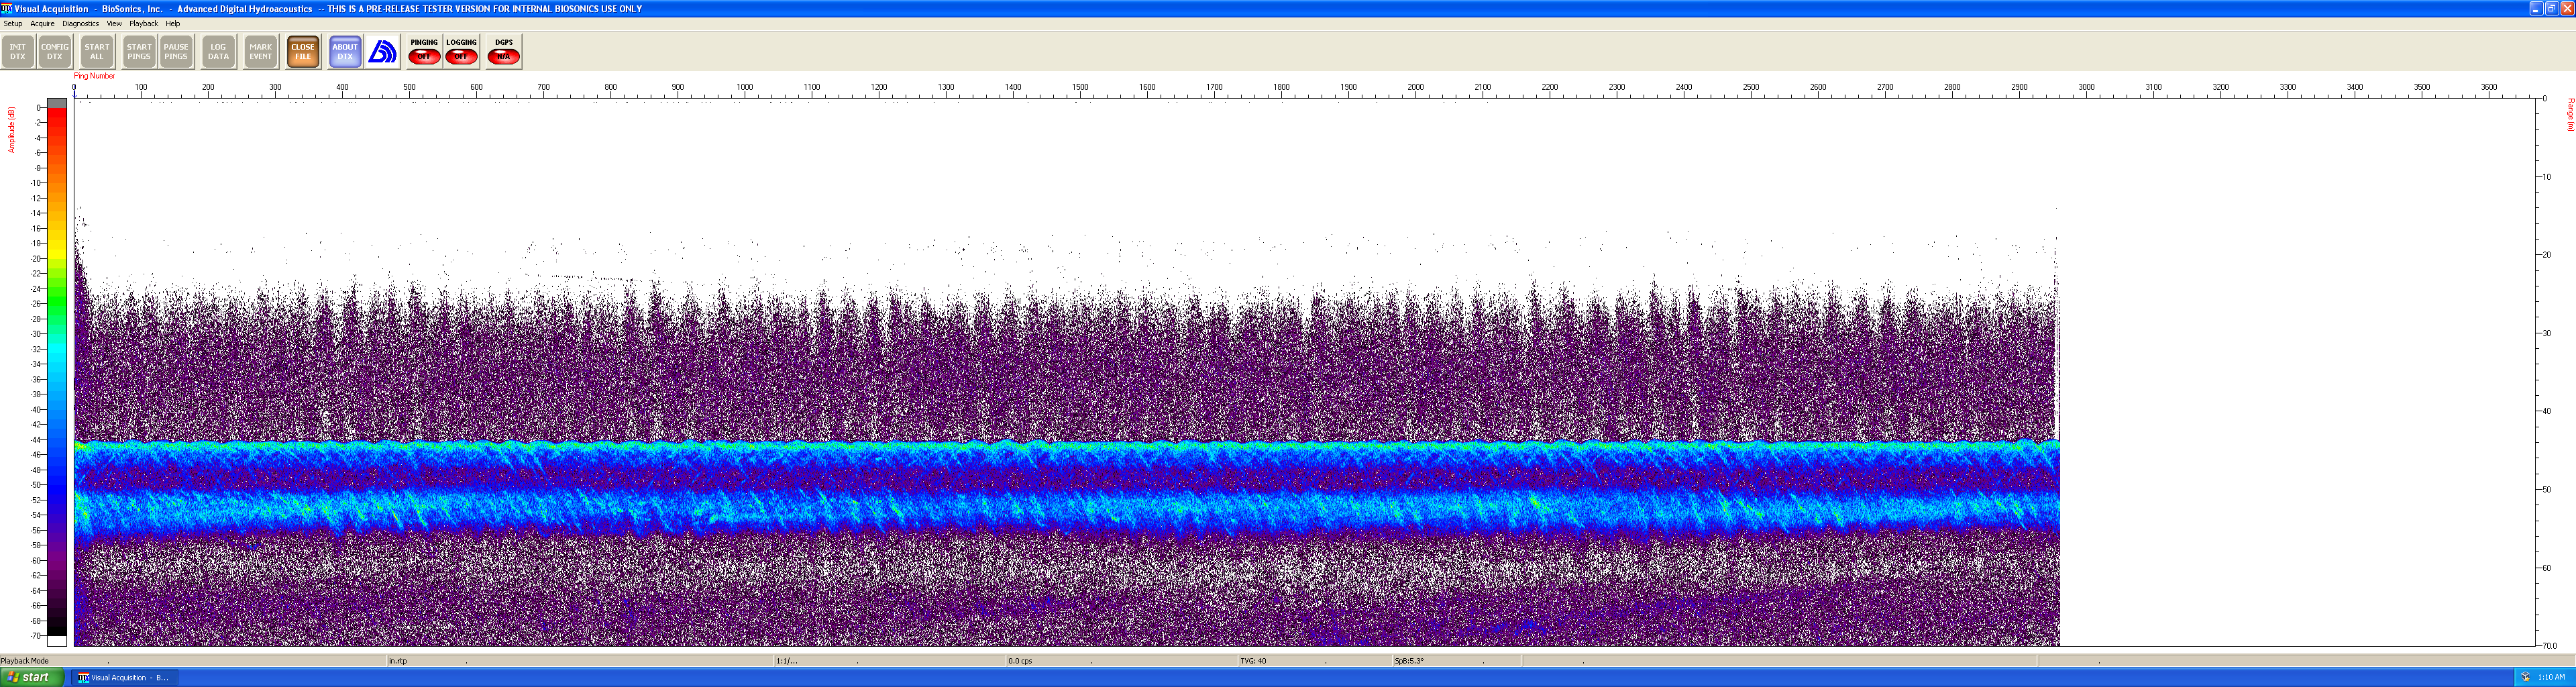Open the Playback menu
This screenshot has width=2576, height=687.
click(143, 24)
